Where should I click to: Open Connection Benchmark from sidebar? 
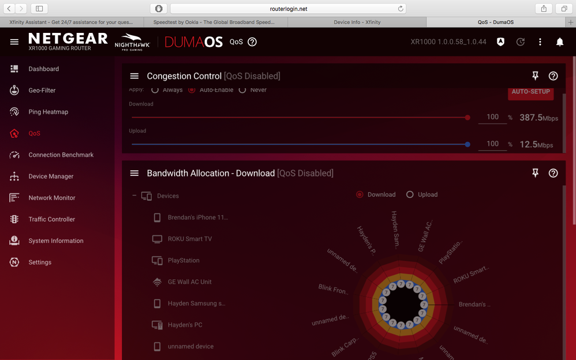pos(61,155)
